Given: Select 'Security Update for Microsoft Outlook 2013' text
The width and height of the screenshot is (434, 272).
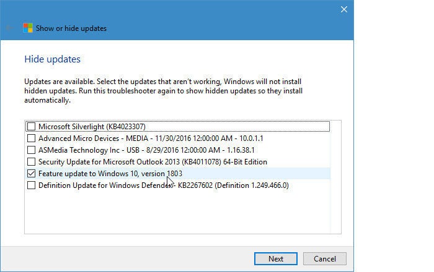Looking at the screenshot, I should [x=153, y=162].
